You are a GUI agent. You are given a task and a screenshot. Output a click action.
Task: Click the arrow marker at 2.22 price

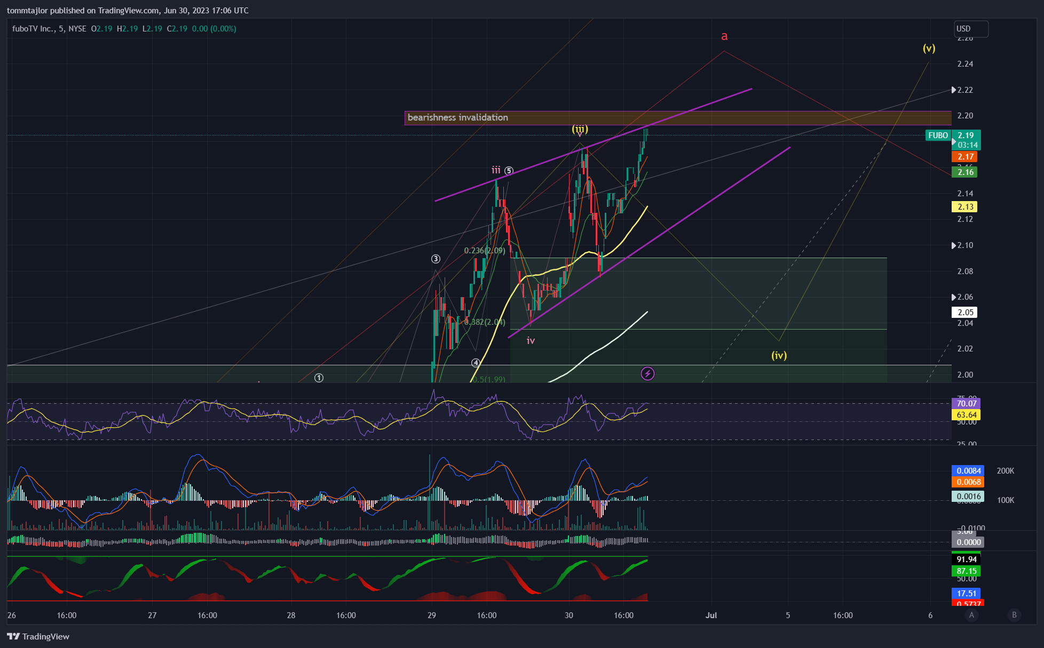coord(954,90)
